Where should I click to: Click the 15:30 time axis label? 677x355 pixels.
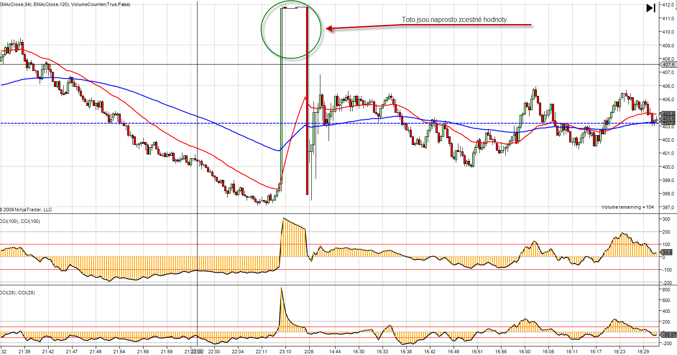pyautogui.click(x=359, y=352)
